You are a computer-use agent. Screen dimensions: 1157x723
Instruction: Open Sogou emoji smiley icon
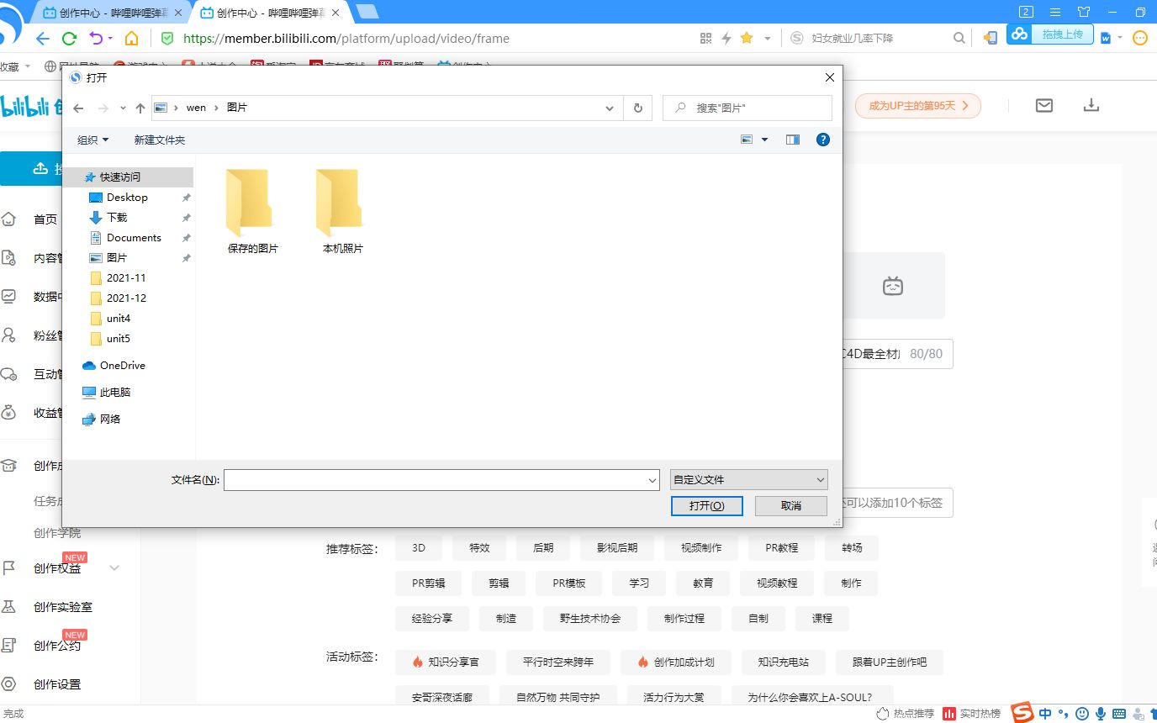pyautogui.click(x=1082, y=714)
